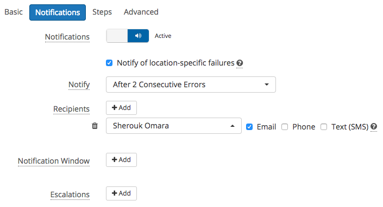Enable the Phone checkbox
Screen dimensions: 383x207
(x=285, y=127)
